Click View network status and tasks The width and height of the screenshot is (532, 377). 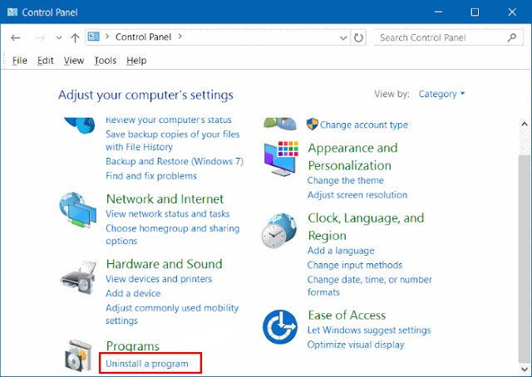click(x=168, y=214)
